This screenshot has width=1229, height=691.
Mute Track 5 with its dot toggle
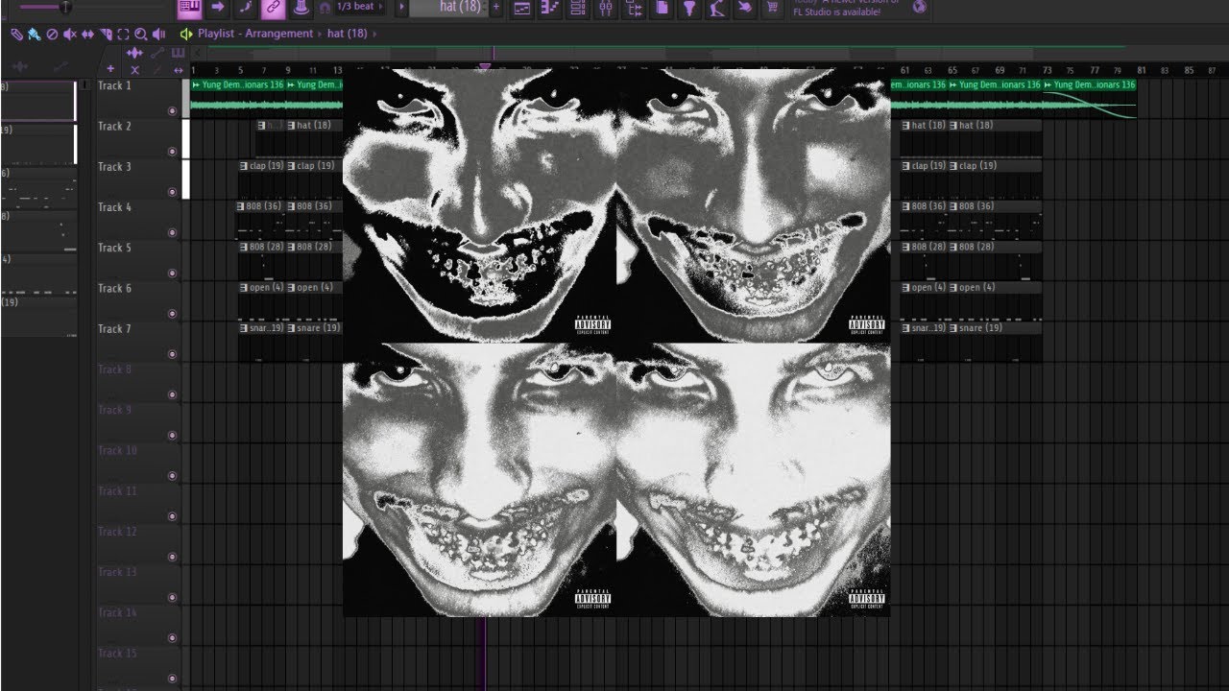coord(173,273)
